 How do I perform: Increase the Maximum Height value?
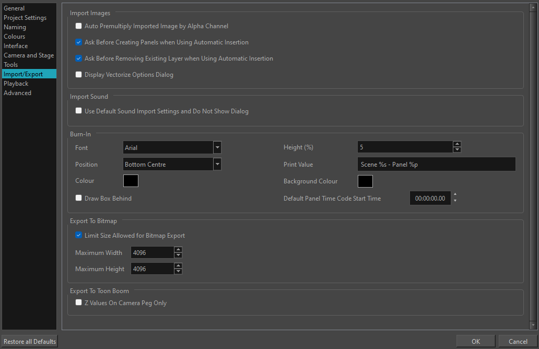click(x=178, y=266)
